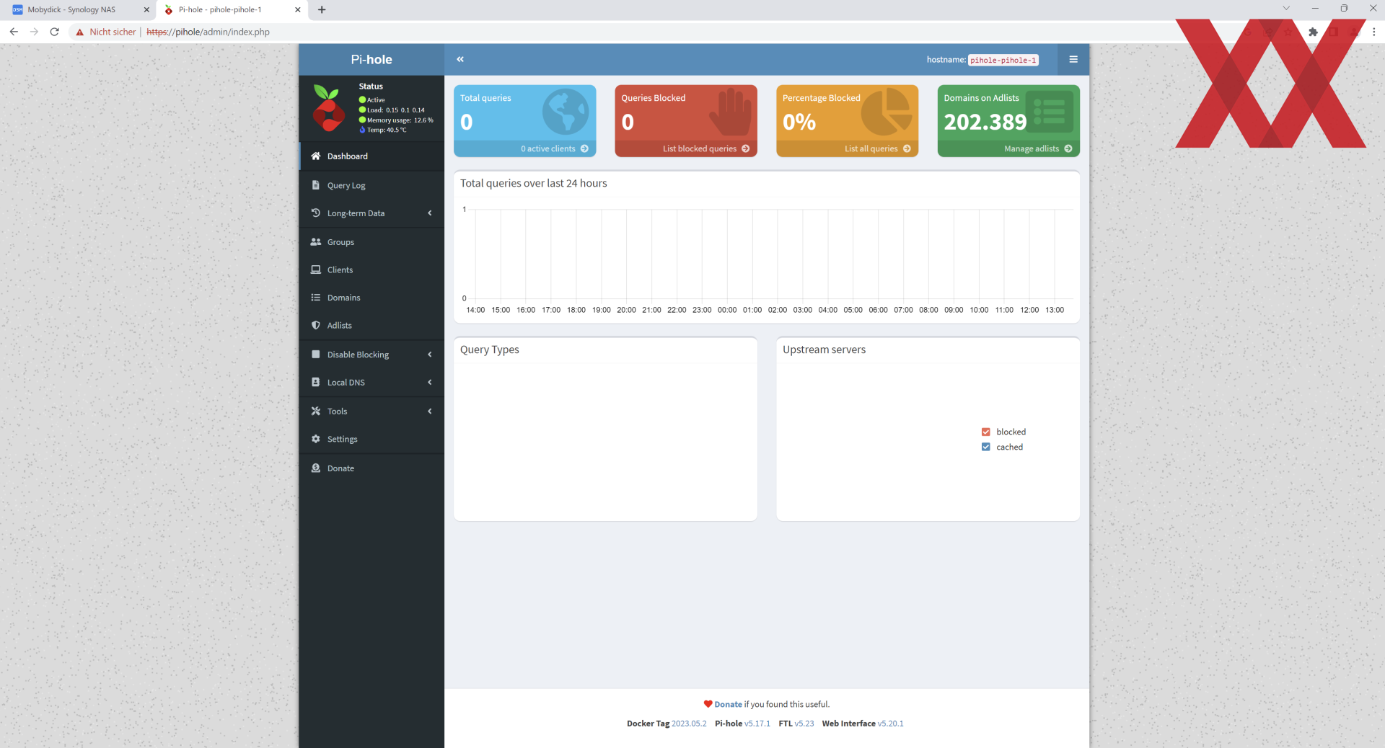1385x748 pixels.
Task: Click the Domains on Adlists 202.389 value
Action: [x=985, y=122]
